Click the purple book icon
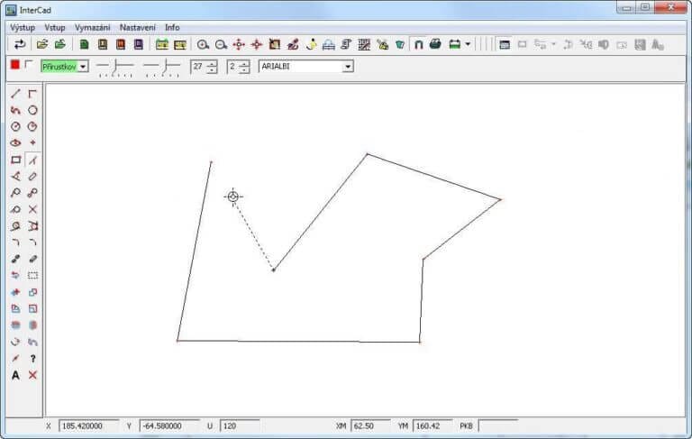Screen dimensions: 692x439 pos(139,44)
